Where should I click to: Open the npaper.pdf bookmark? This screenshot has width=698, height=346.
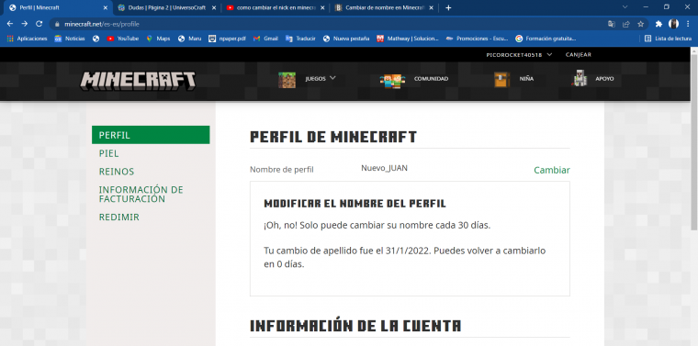click(x=227, y=39)
